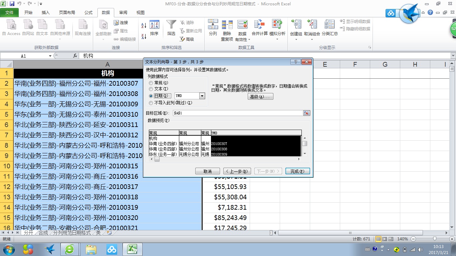Expand the formula bar chevron
The width and height of the screenshot is (456, 256).
point(453,56)
